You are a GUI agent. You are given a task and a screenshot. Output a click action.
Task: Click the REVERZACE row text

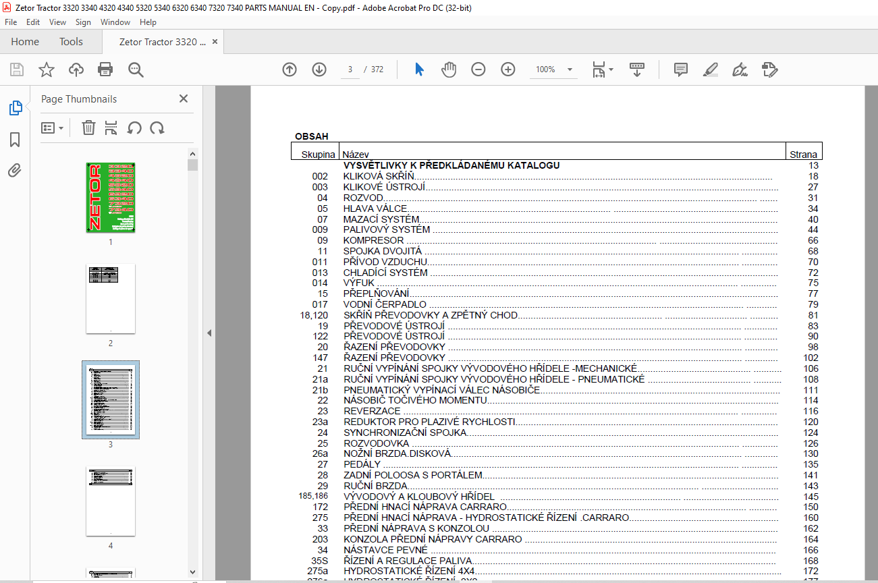(372, 411)
